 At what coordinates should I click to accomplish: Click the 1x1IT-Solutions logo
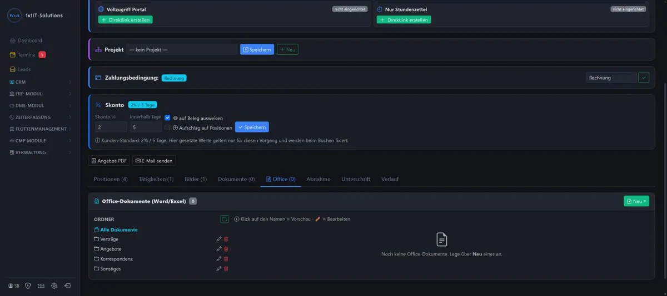click(x=14, y=16)
